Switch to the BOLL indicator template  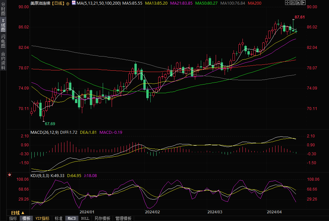[85, 218]
